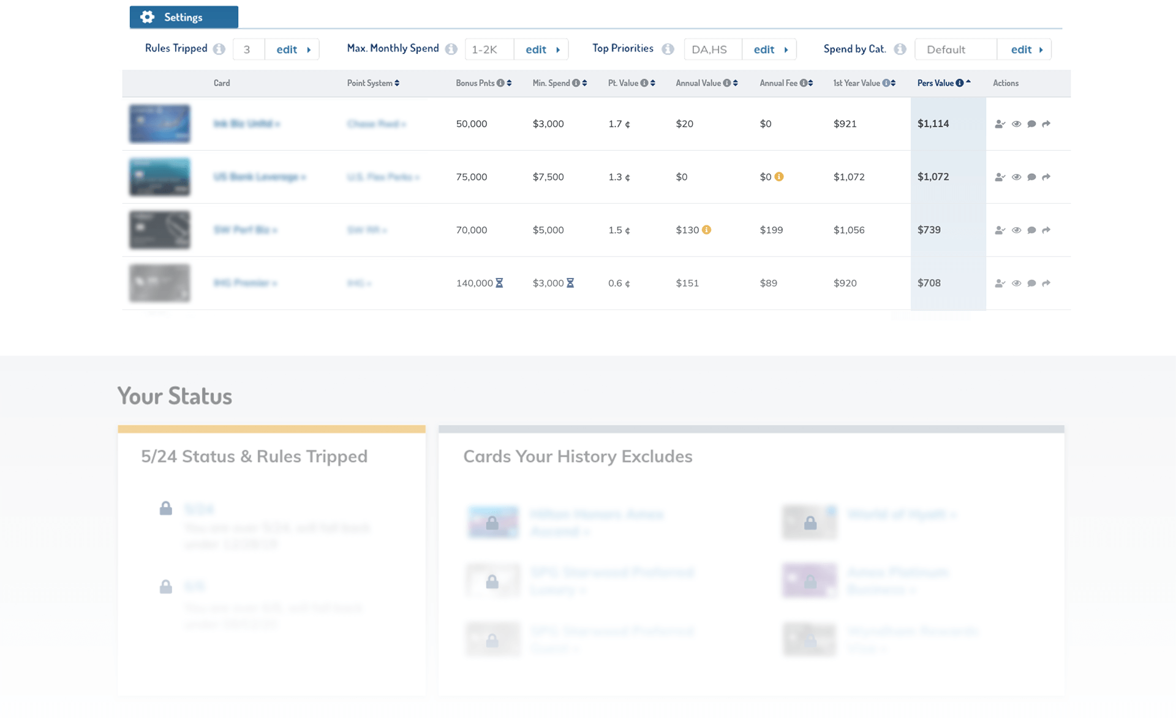Open the Settings tab
1176x718 pixels.
click(184, 17)
